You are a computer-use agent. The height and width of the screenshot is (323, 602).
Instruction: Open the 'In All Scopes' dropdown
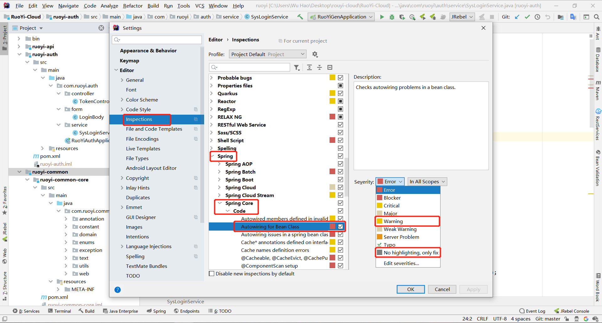(x=427, y=181)
